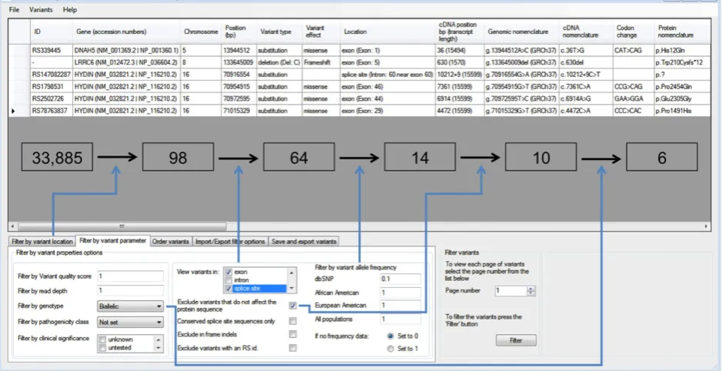The image size is (723, 371).
Task: Decrease the Page number with stepper down arrow
Action: pyautogui.click(x=531, y=293)
